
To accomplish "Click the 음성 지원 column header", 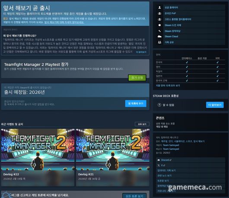I will point(202,58).
